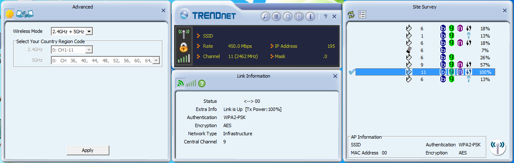Image resolution: width=514 pixels, height=163 pixels.
Task: Toggle the Site Survey list view icon
Action: (362, 15)
